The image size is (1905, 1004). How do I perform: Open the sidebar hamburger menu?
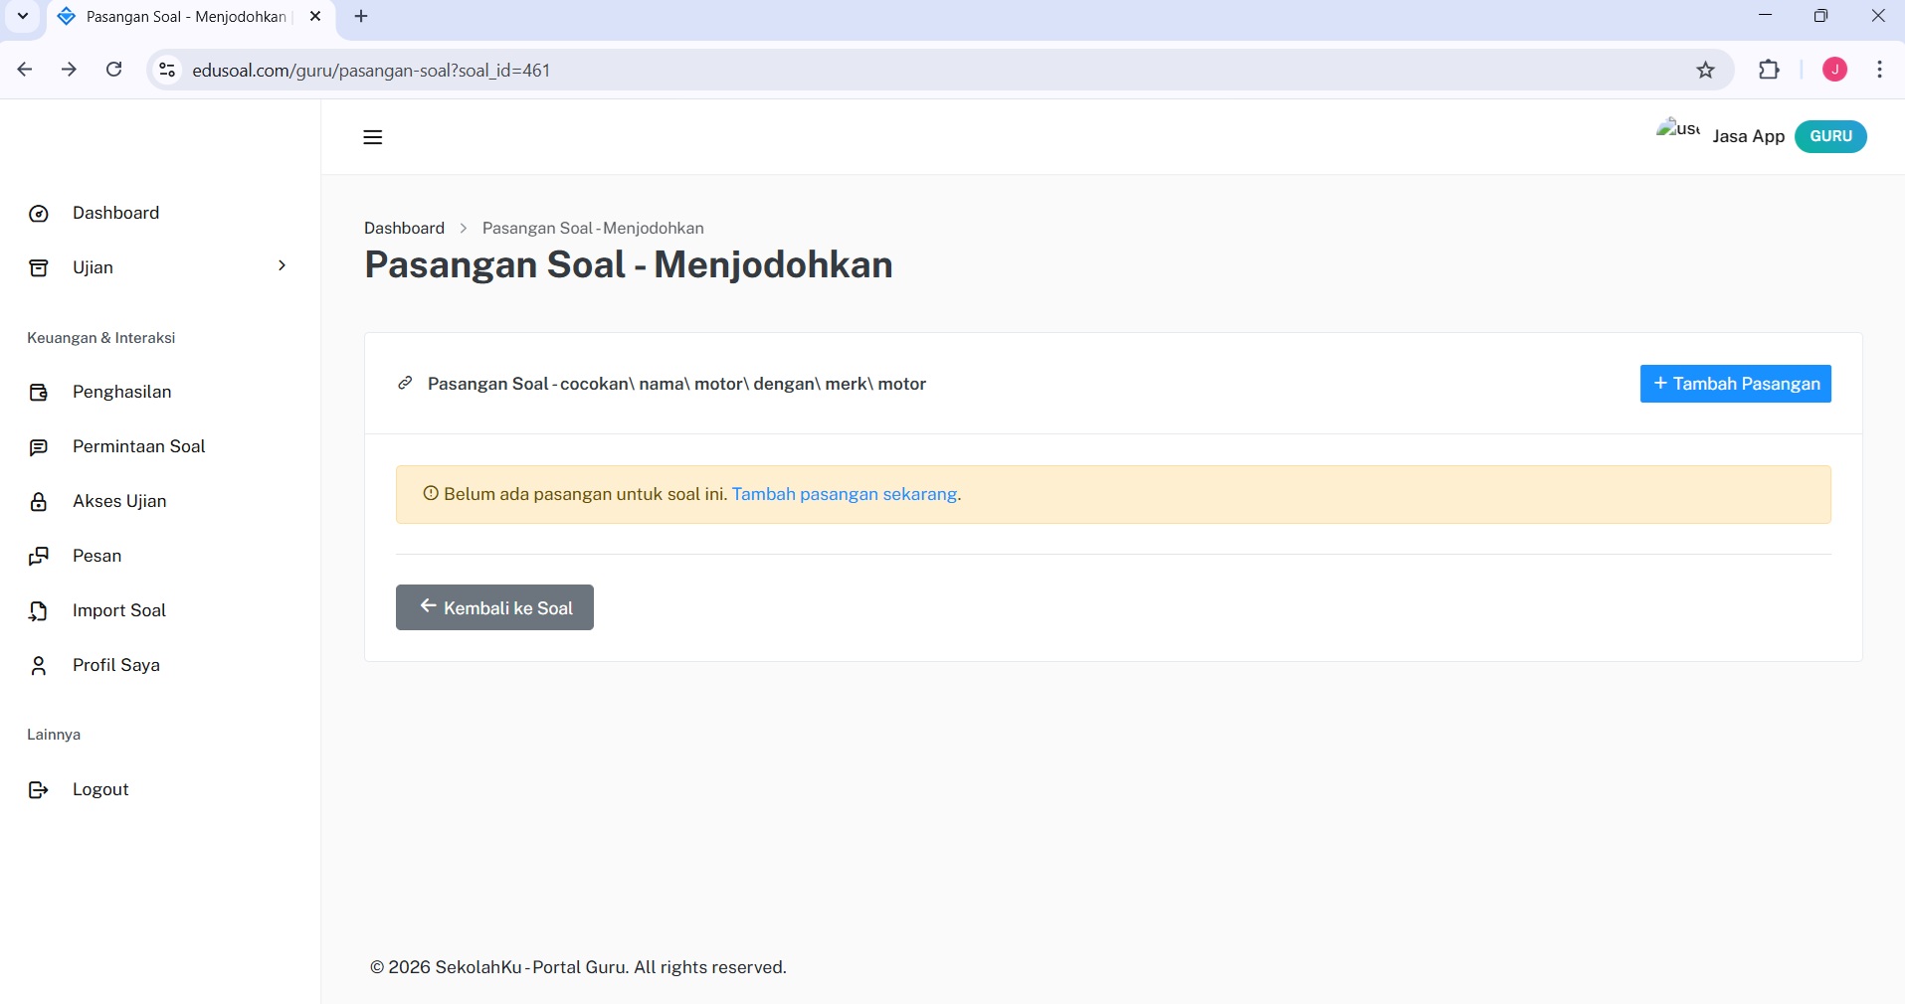pyautogui.click(x=372, y=137)
